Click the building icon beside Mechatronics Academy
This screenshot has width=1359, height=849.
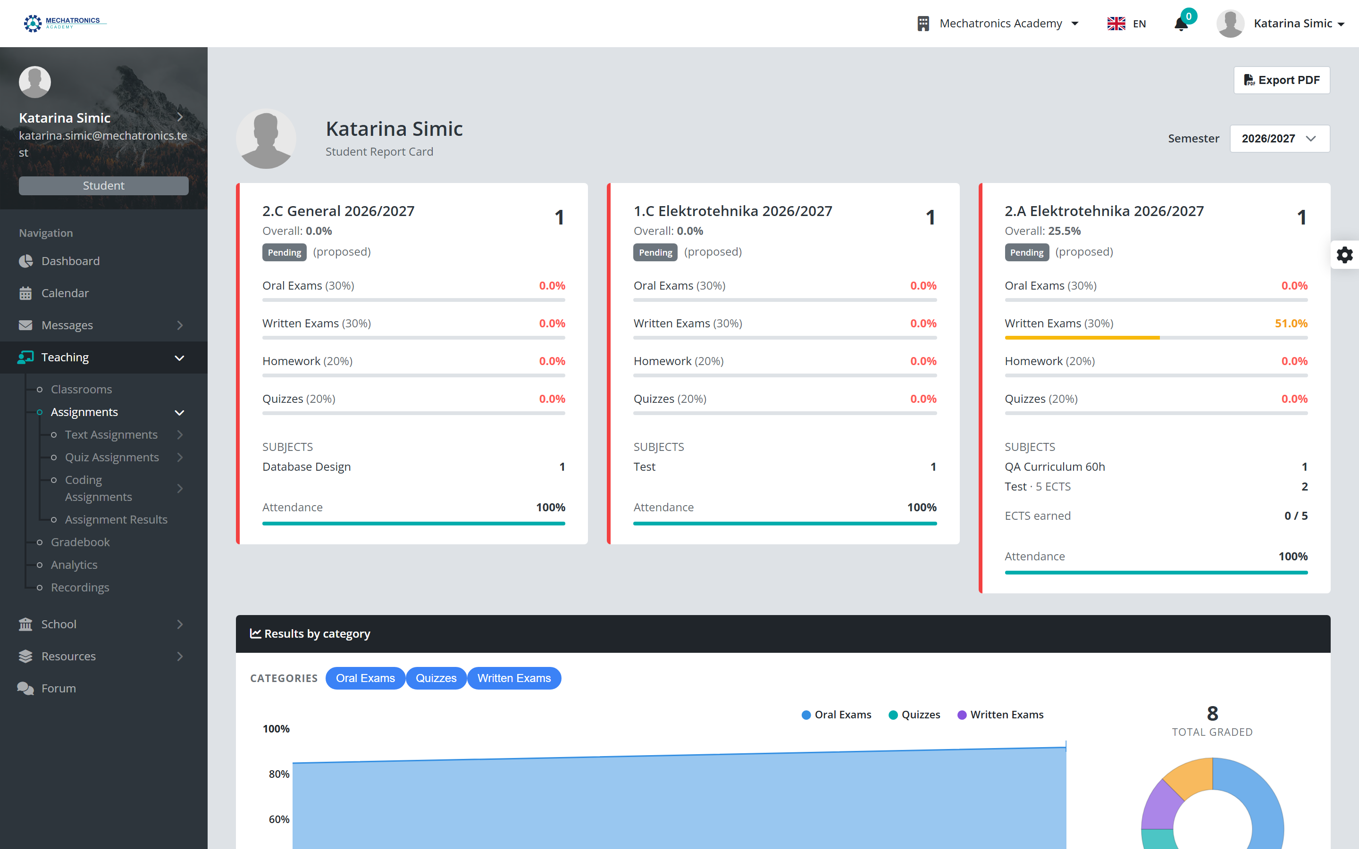[923, 24]
